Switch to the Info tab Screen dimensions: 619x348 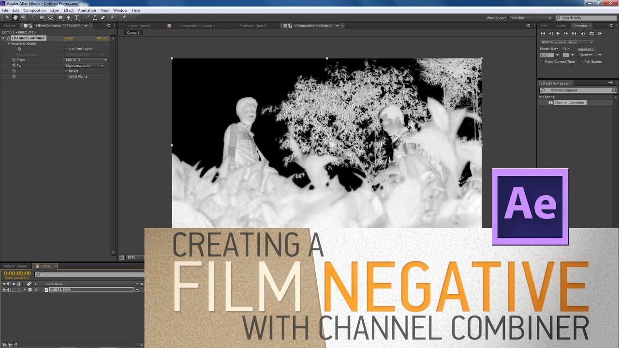[544, 26]
